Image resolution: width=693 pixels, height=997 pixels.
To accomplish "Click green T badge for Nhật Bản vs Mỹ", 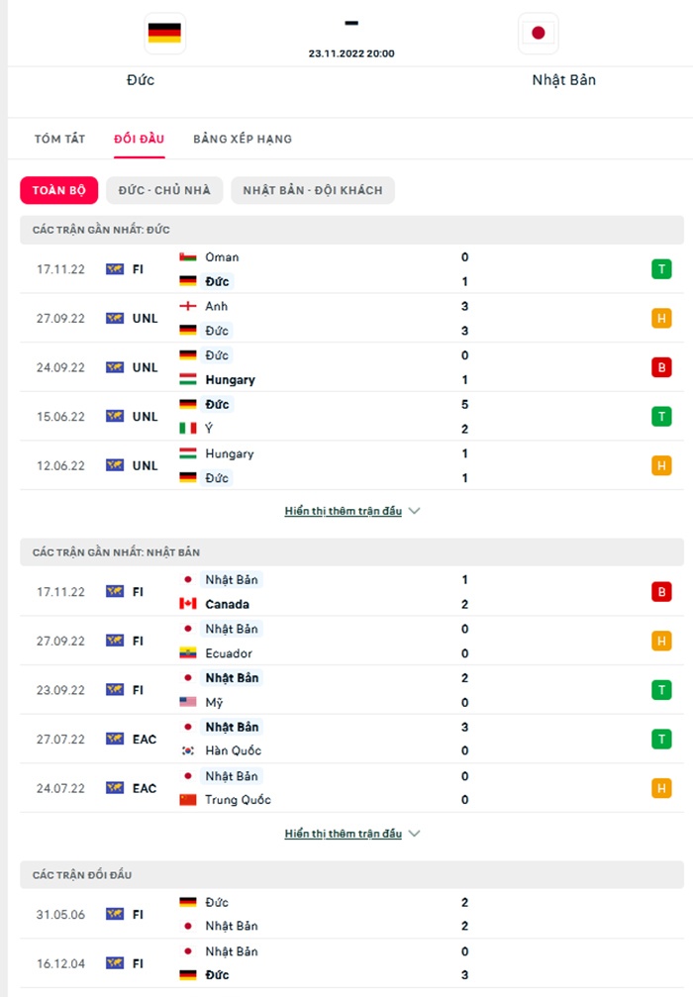I will [661, 690].
